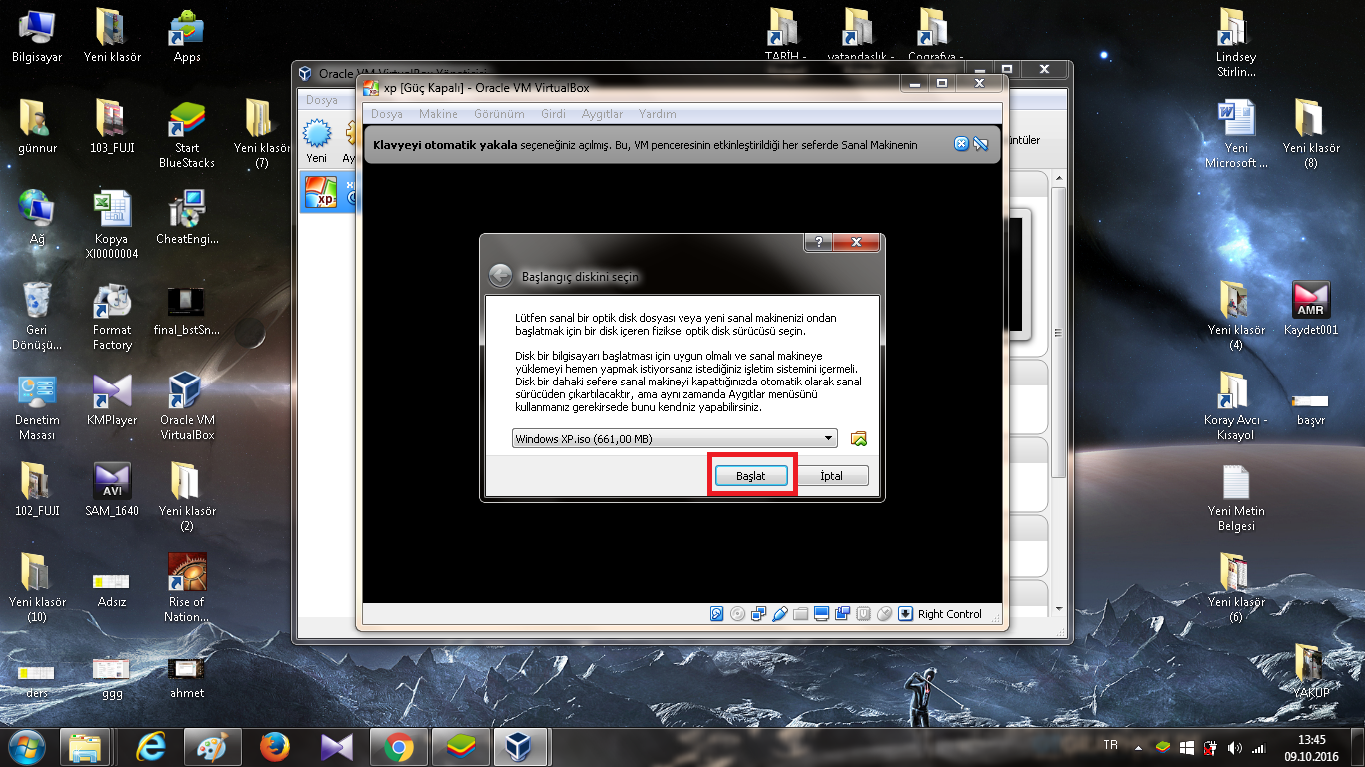Click the USB devices icon in the status bar
Screen dimensions: 1365x767
point(780,614)
